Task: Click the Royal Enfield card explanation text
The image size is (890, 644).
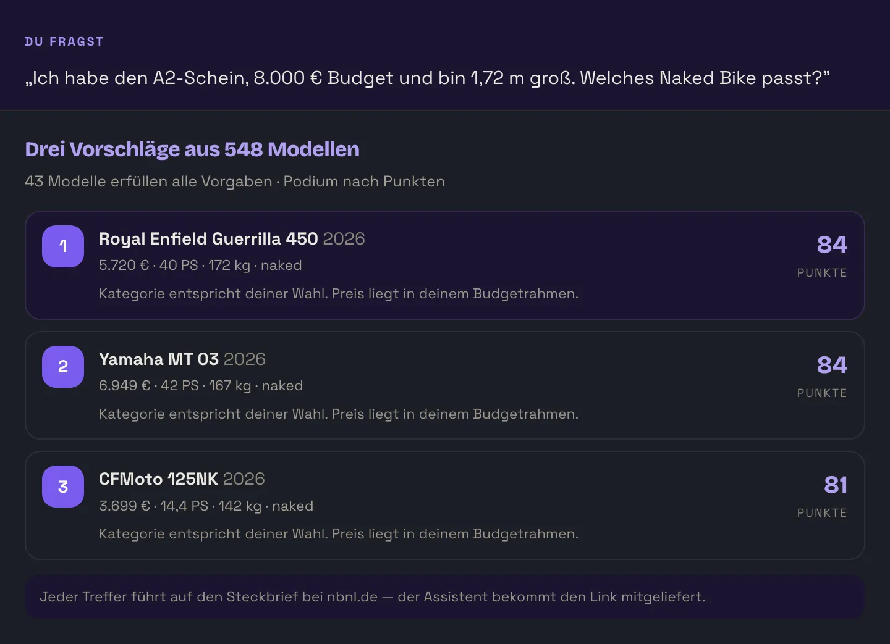Action: tap(339, 294)
